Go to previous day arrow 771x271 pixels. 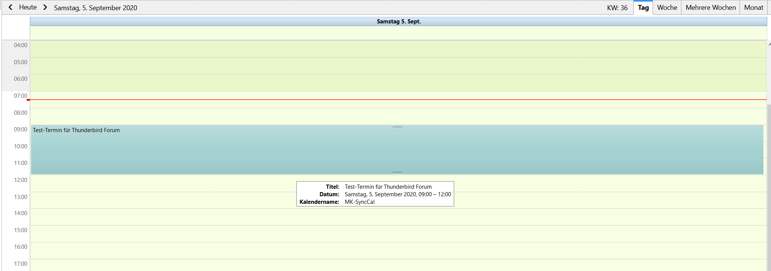tap(11, 7)
